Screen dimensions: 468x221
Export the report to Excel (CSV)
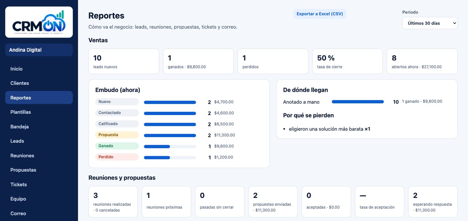[320, 14]
